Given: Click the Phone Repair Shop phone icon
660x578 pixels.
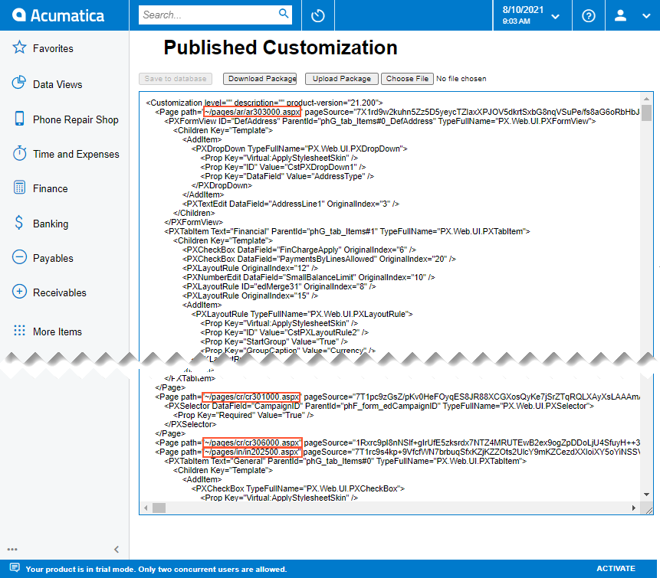Looking at the screenshot, I should click(x=19, y=119).
